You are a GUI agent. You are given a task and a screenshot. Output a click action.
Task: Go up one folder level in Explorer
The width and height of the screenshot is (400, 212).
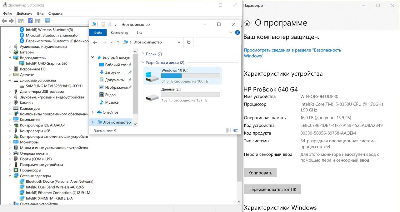tap(118, 42)
